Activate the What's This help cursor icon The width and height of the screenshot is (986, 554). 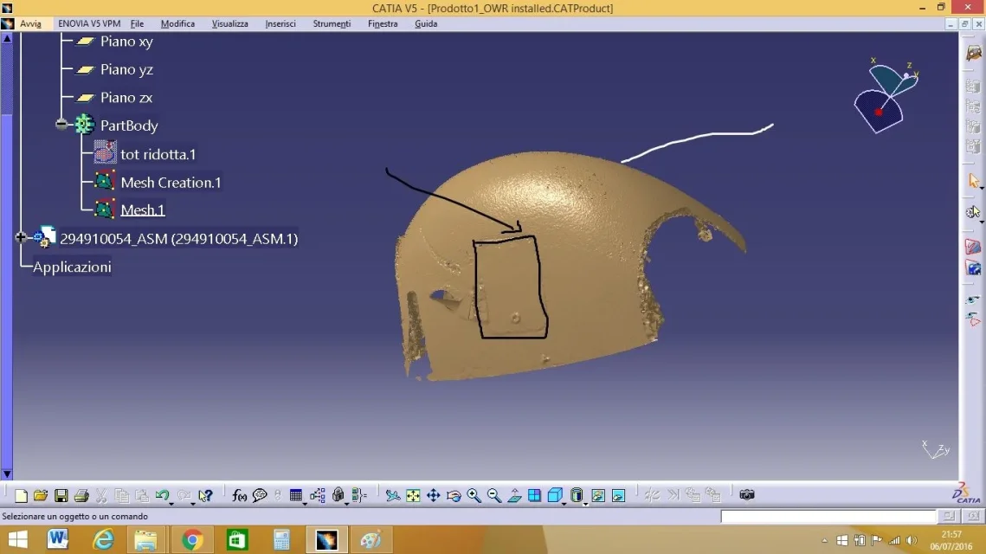point(205,495)
